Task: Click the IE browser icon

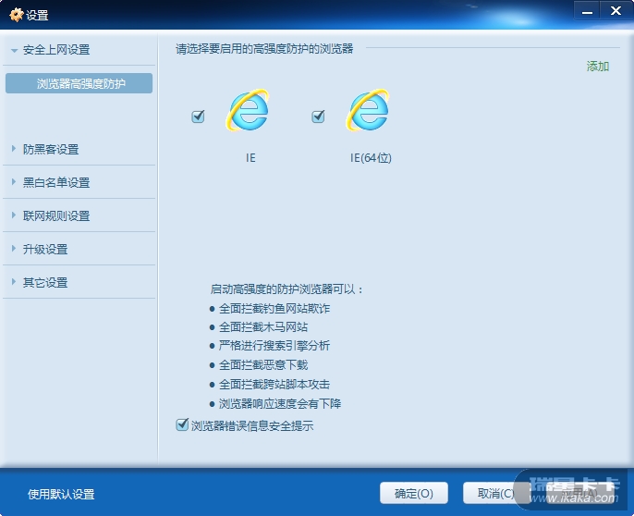Action: pyautogui.click(x=248, y=110)
